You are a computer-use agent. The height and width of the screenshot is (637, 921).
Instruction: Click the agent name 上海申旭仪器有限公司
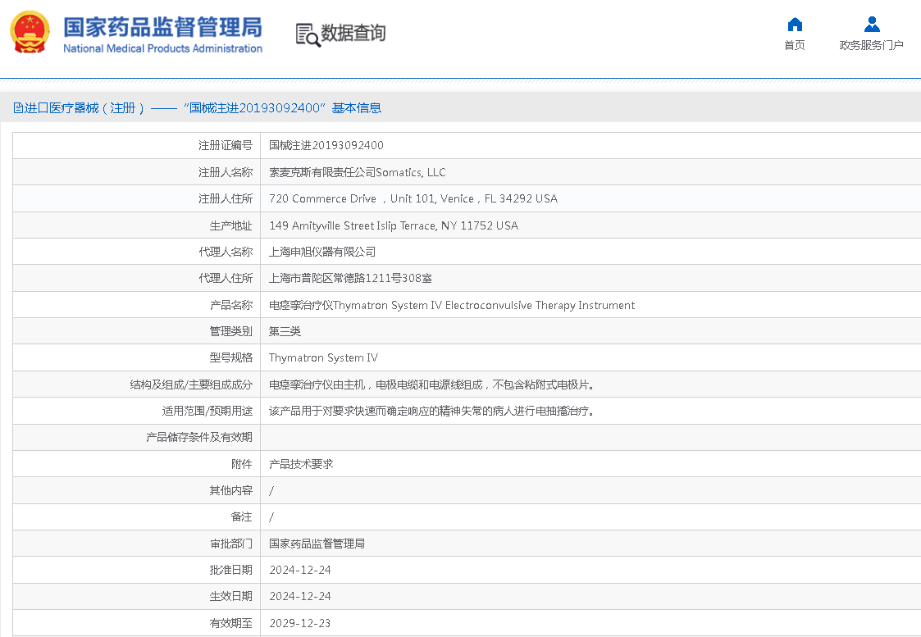(322, 253)
